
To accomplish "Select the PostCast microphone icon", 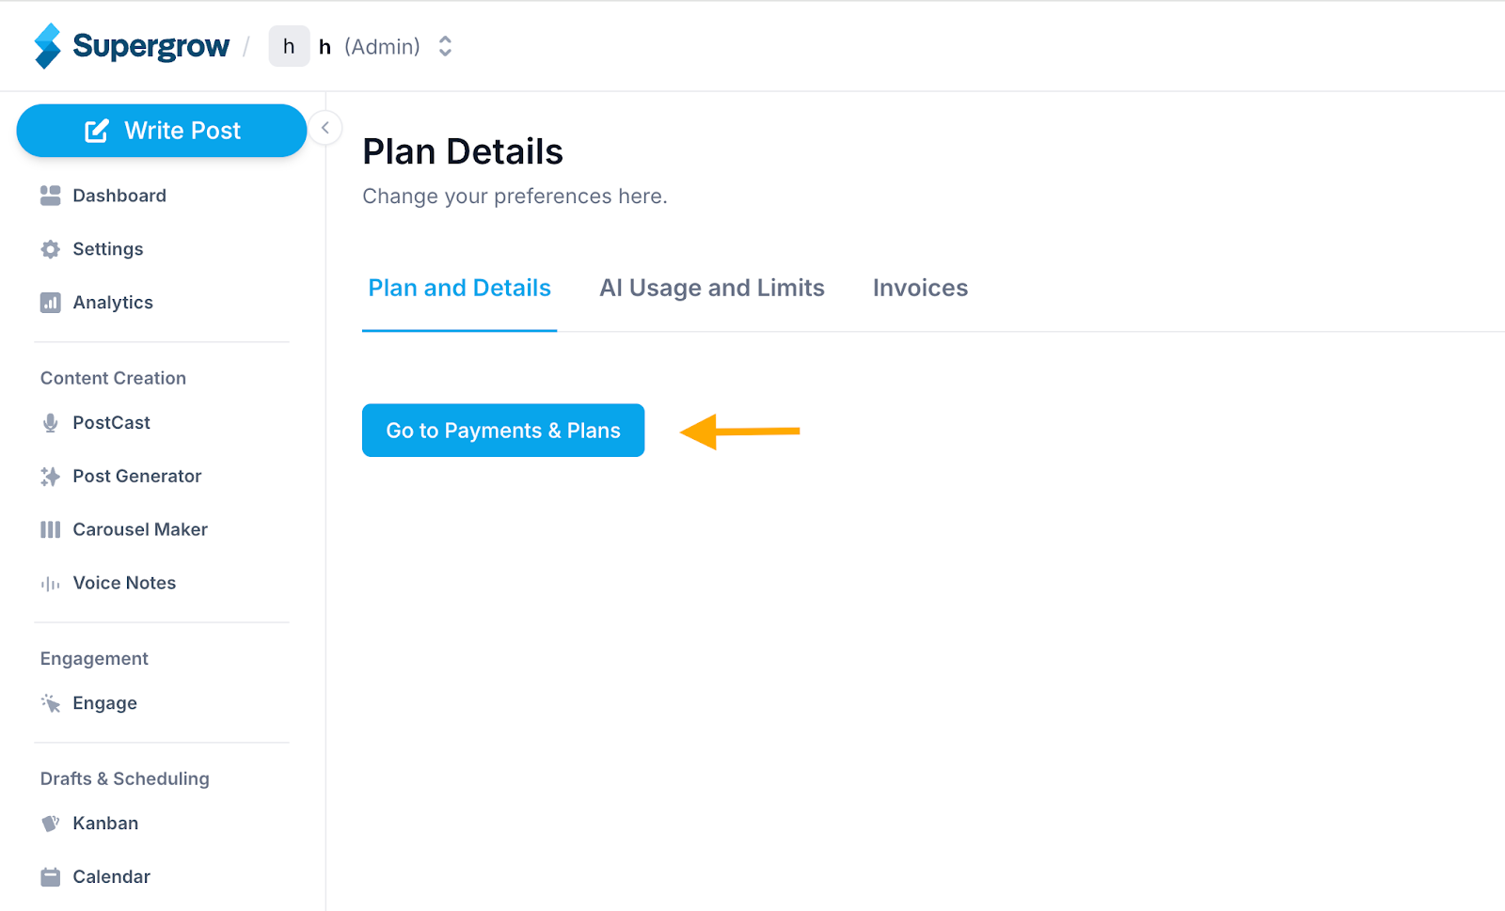I will [51, 423].
